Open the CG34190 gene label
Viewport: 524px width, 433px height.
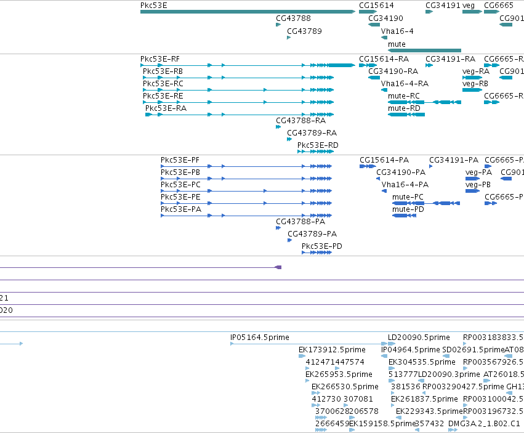(x=385, y=18)
